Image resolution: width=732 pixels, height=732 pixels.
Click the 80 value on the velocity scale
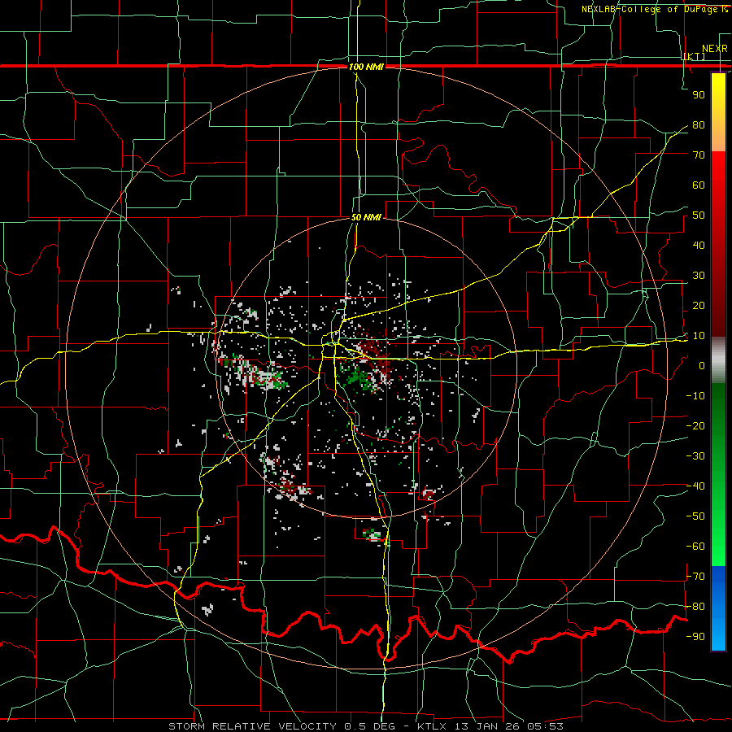[699, 125]
